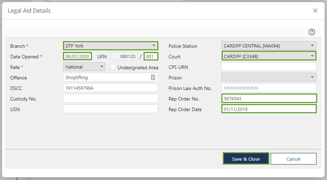The height and width of the screenshot is (180, 327).
Task: Click the Prison Law Auth No. field
Action: pyautogui.click(x=269, y=88)
